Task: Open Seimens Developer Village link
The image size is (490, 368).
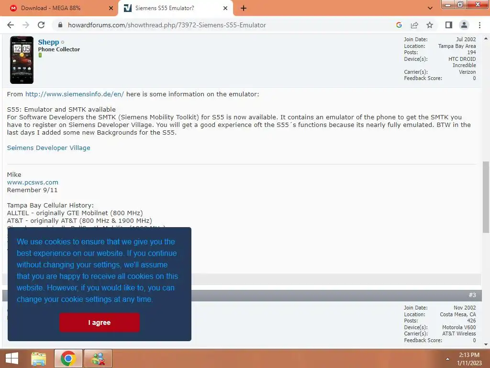Action: click(x=48, y=148)
